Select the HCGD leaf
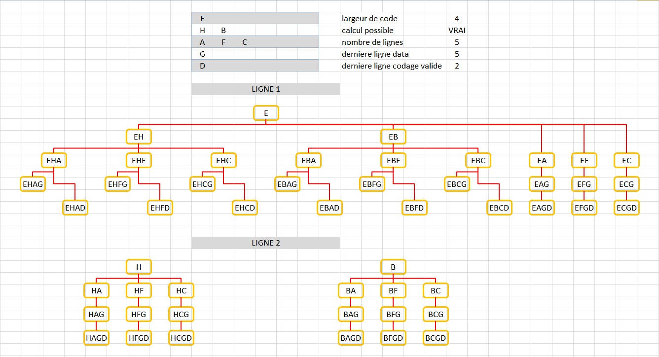This screenshot has height=357, width=659. click(181, 338)
